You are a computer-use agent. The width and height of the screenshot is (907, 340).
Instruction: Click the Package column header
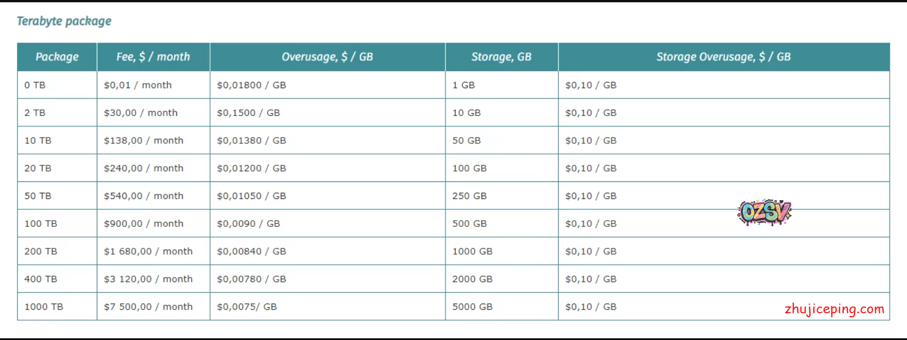[57, 57]
